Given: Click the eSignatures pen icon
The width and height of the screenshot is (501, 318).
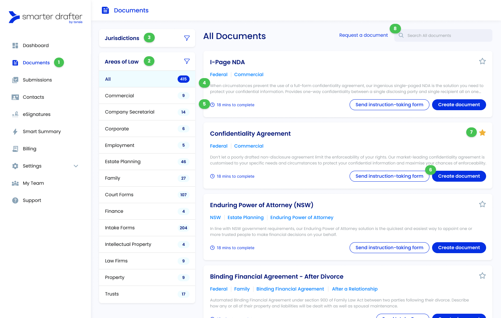Looking at the screenshot, I should click(15, 114).
